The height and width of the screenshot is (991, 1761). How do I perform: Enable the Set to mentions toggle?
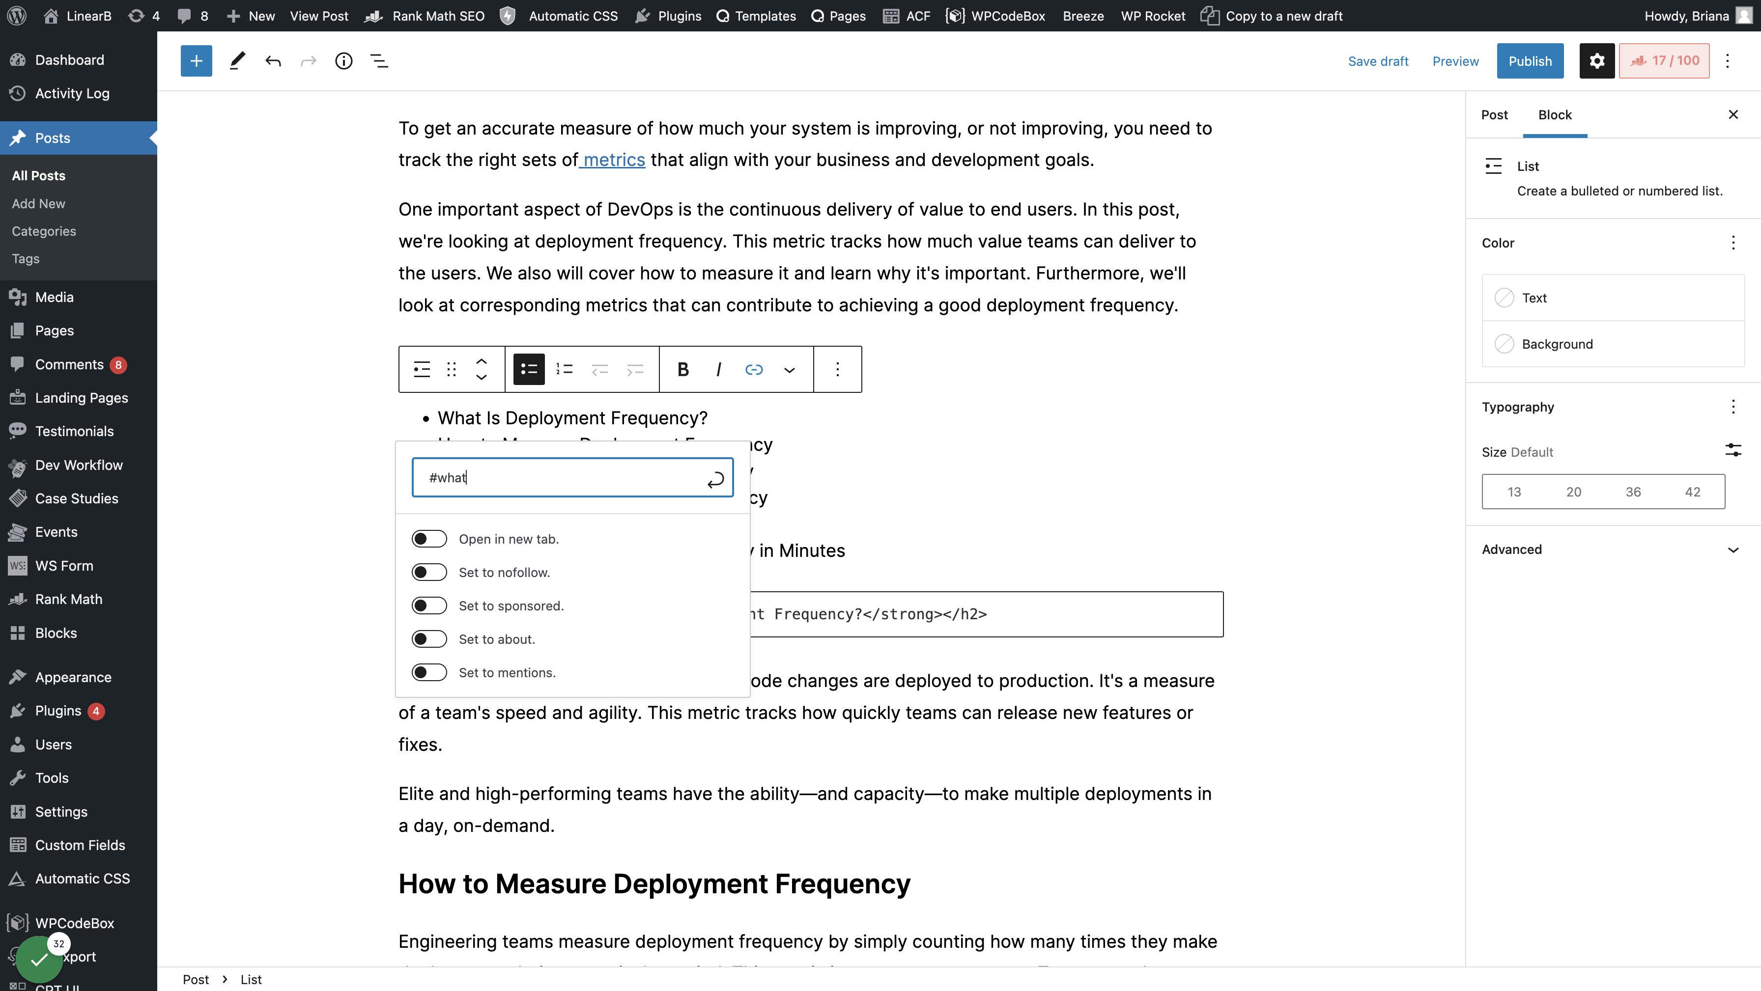click(429, 672)
